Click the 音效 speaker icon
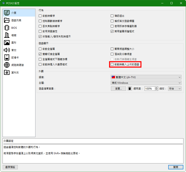This screenshot has width=186, height=172. 7,50
